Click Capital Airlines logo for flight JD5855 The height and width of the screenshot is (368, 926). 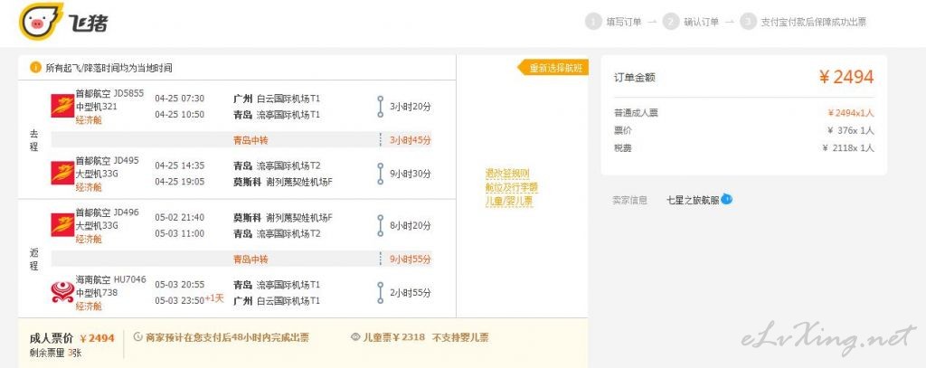tap(62, 106)
